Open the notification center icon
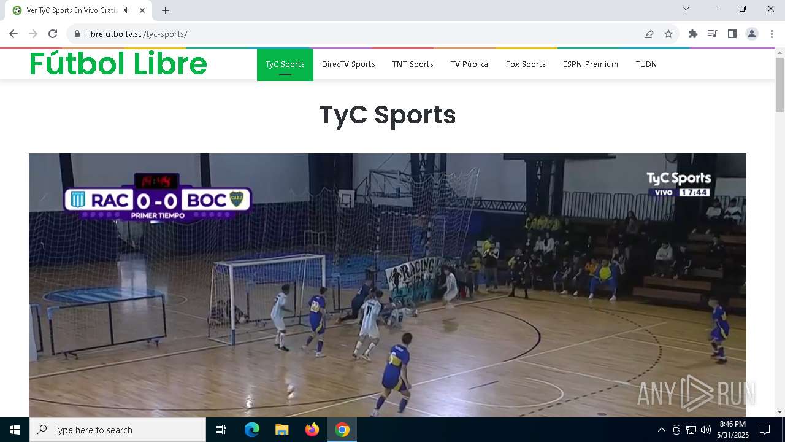 coord(765,430)
